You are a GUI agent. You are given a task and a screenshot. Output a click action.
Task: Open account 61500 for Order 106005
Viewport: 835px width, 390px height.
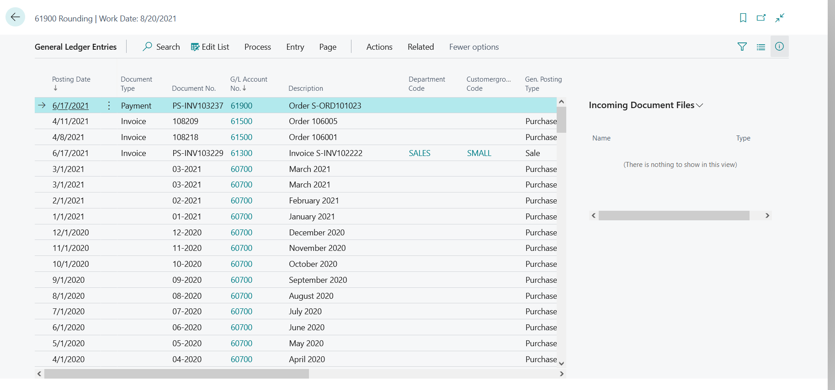[x=241, y=121]
